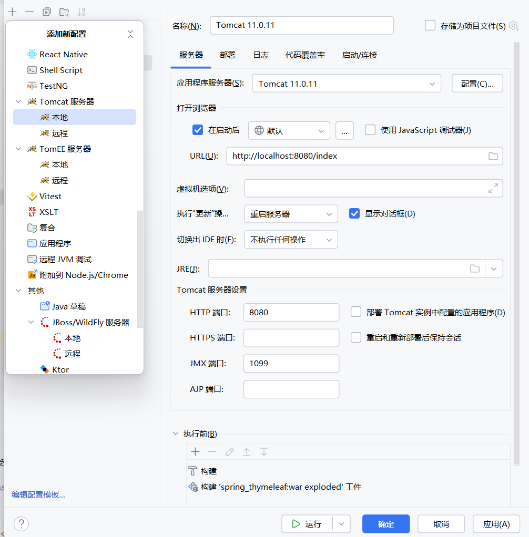Collapse the TomEE 服务器 node
The height and width of the screenshot is (537, 529).
click(x=18, y=149)
